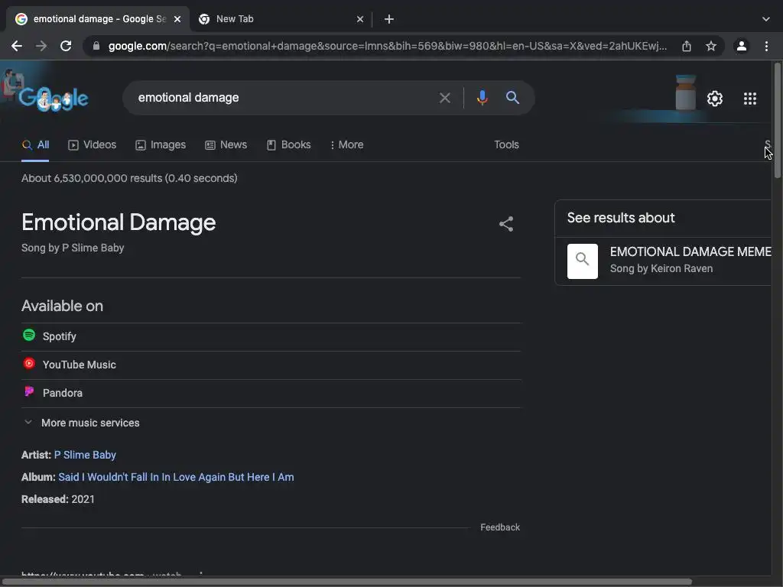Click the Feedback link
Viewport: 783px width, 587px height.
tap(500, 527)
